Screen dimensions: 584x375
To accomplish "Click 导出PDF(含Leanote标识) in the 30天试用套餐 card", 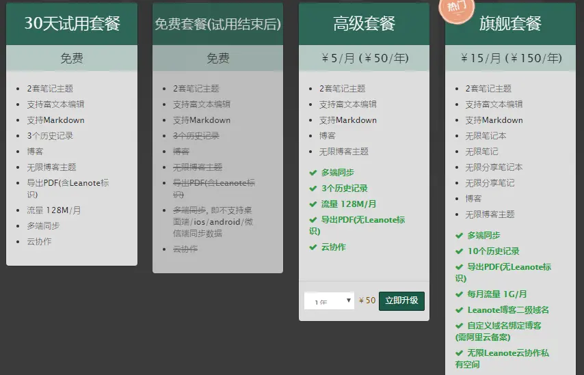I will [68, 189].
